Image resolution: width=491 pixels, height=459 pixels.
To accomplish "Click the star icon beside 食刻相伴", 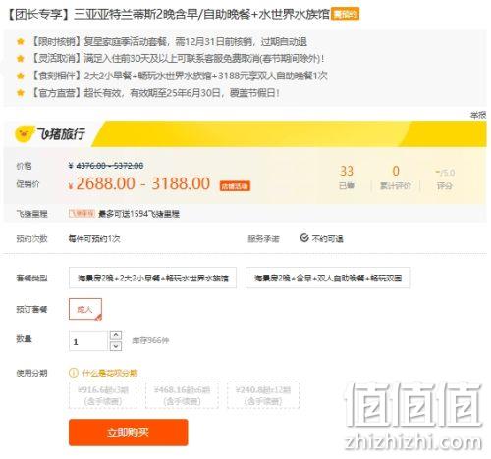I will coord(21,76).
